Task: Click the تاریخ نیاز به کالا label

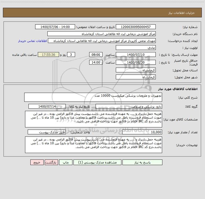Action: (79, 107)
